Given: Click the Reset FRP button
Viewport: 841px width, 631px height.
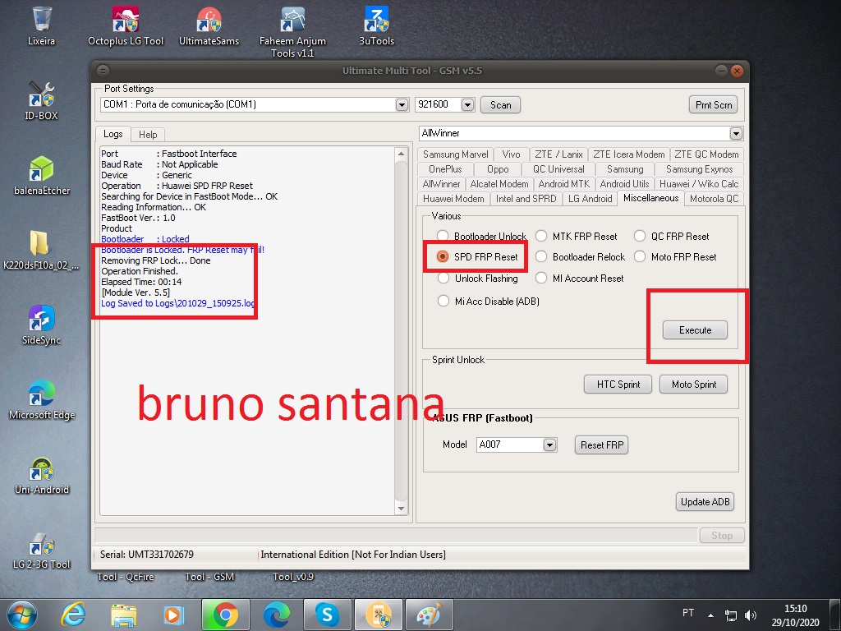Looking at the screenshot, I should tap(601, 444).
